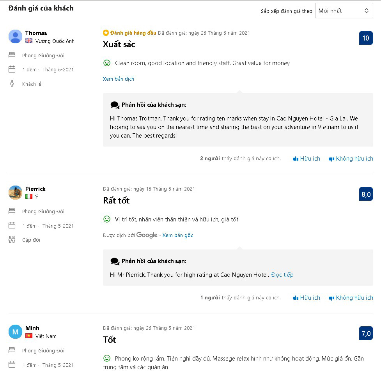Mark Pierrick's review as 'Hữu ích'
Viewport: 381px width, 375px height.
coord(307,298)
